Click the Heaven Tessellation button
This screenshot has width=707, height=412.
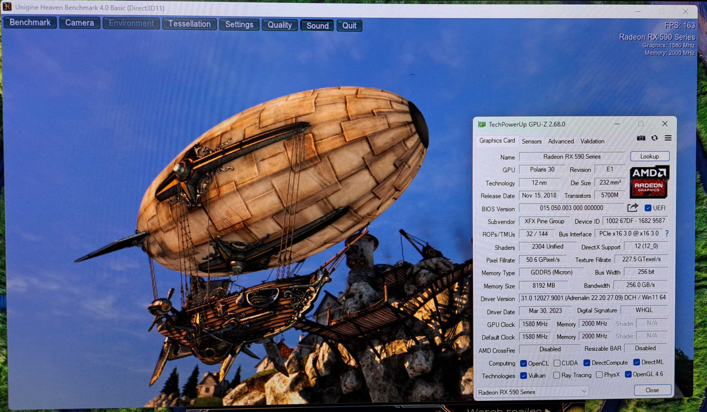pos(189,24)
